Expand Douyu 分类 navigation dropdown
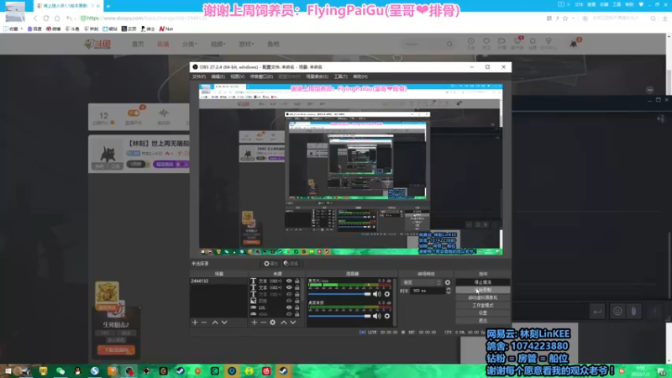 [x=190, y=44]
